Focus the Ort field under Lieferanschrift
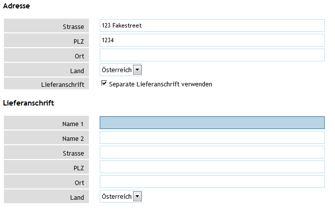The image size is (335, 211). (x=212, y=182)
